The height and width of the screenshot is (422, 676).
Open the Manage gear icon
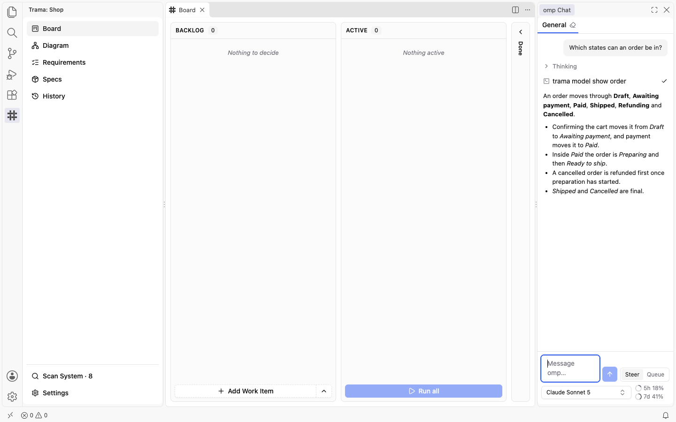click(x=12, y=397)
